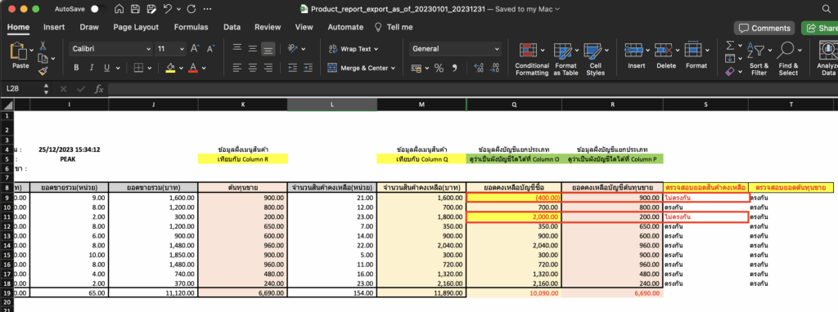Click the Percent Style icon
Image resolution: width=838 pixels, height=312 pixels.
[x=439, y=68]
